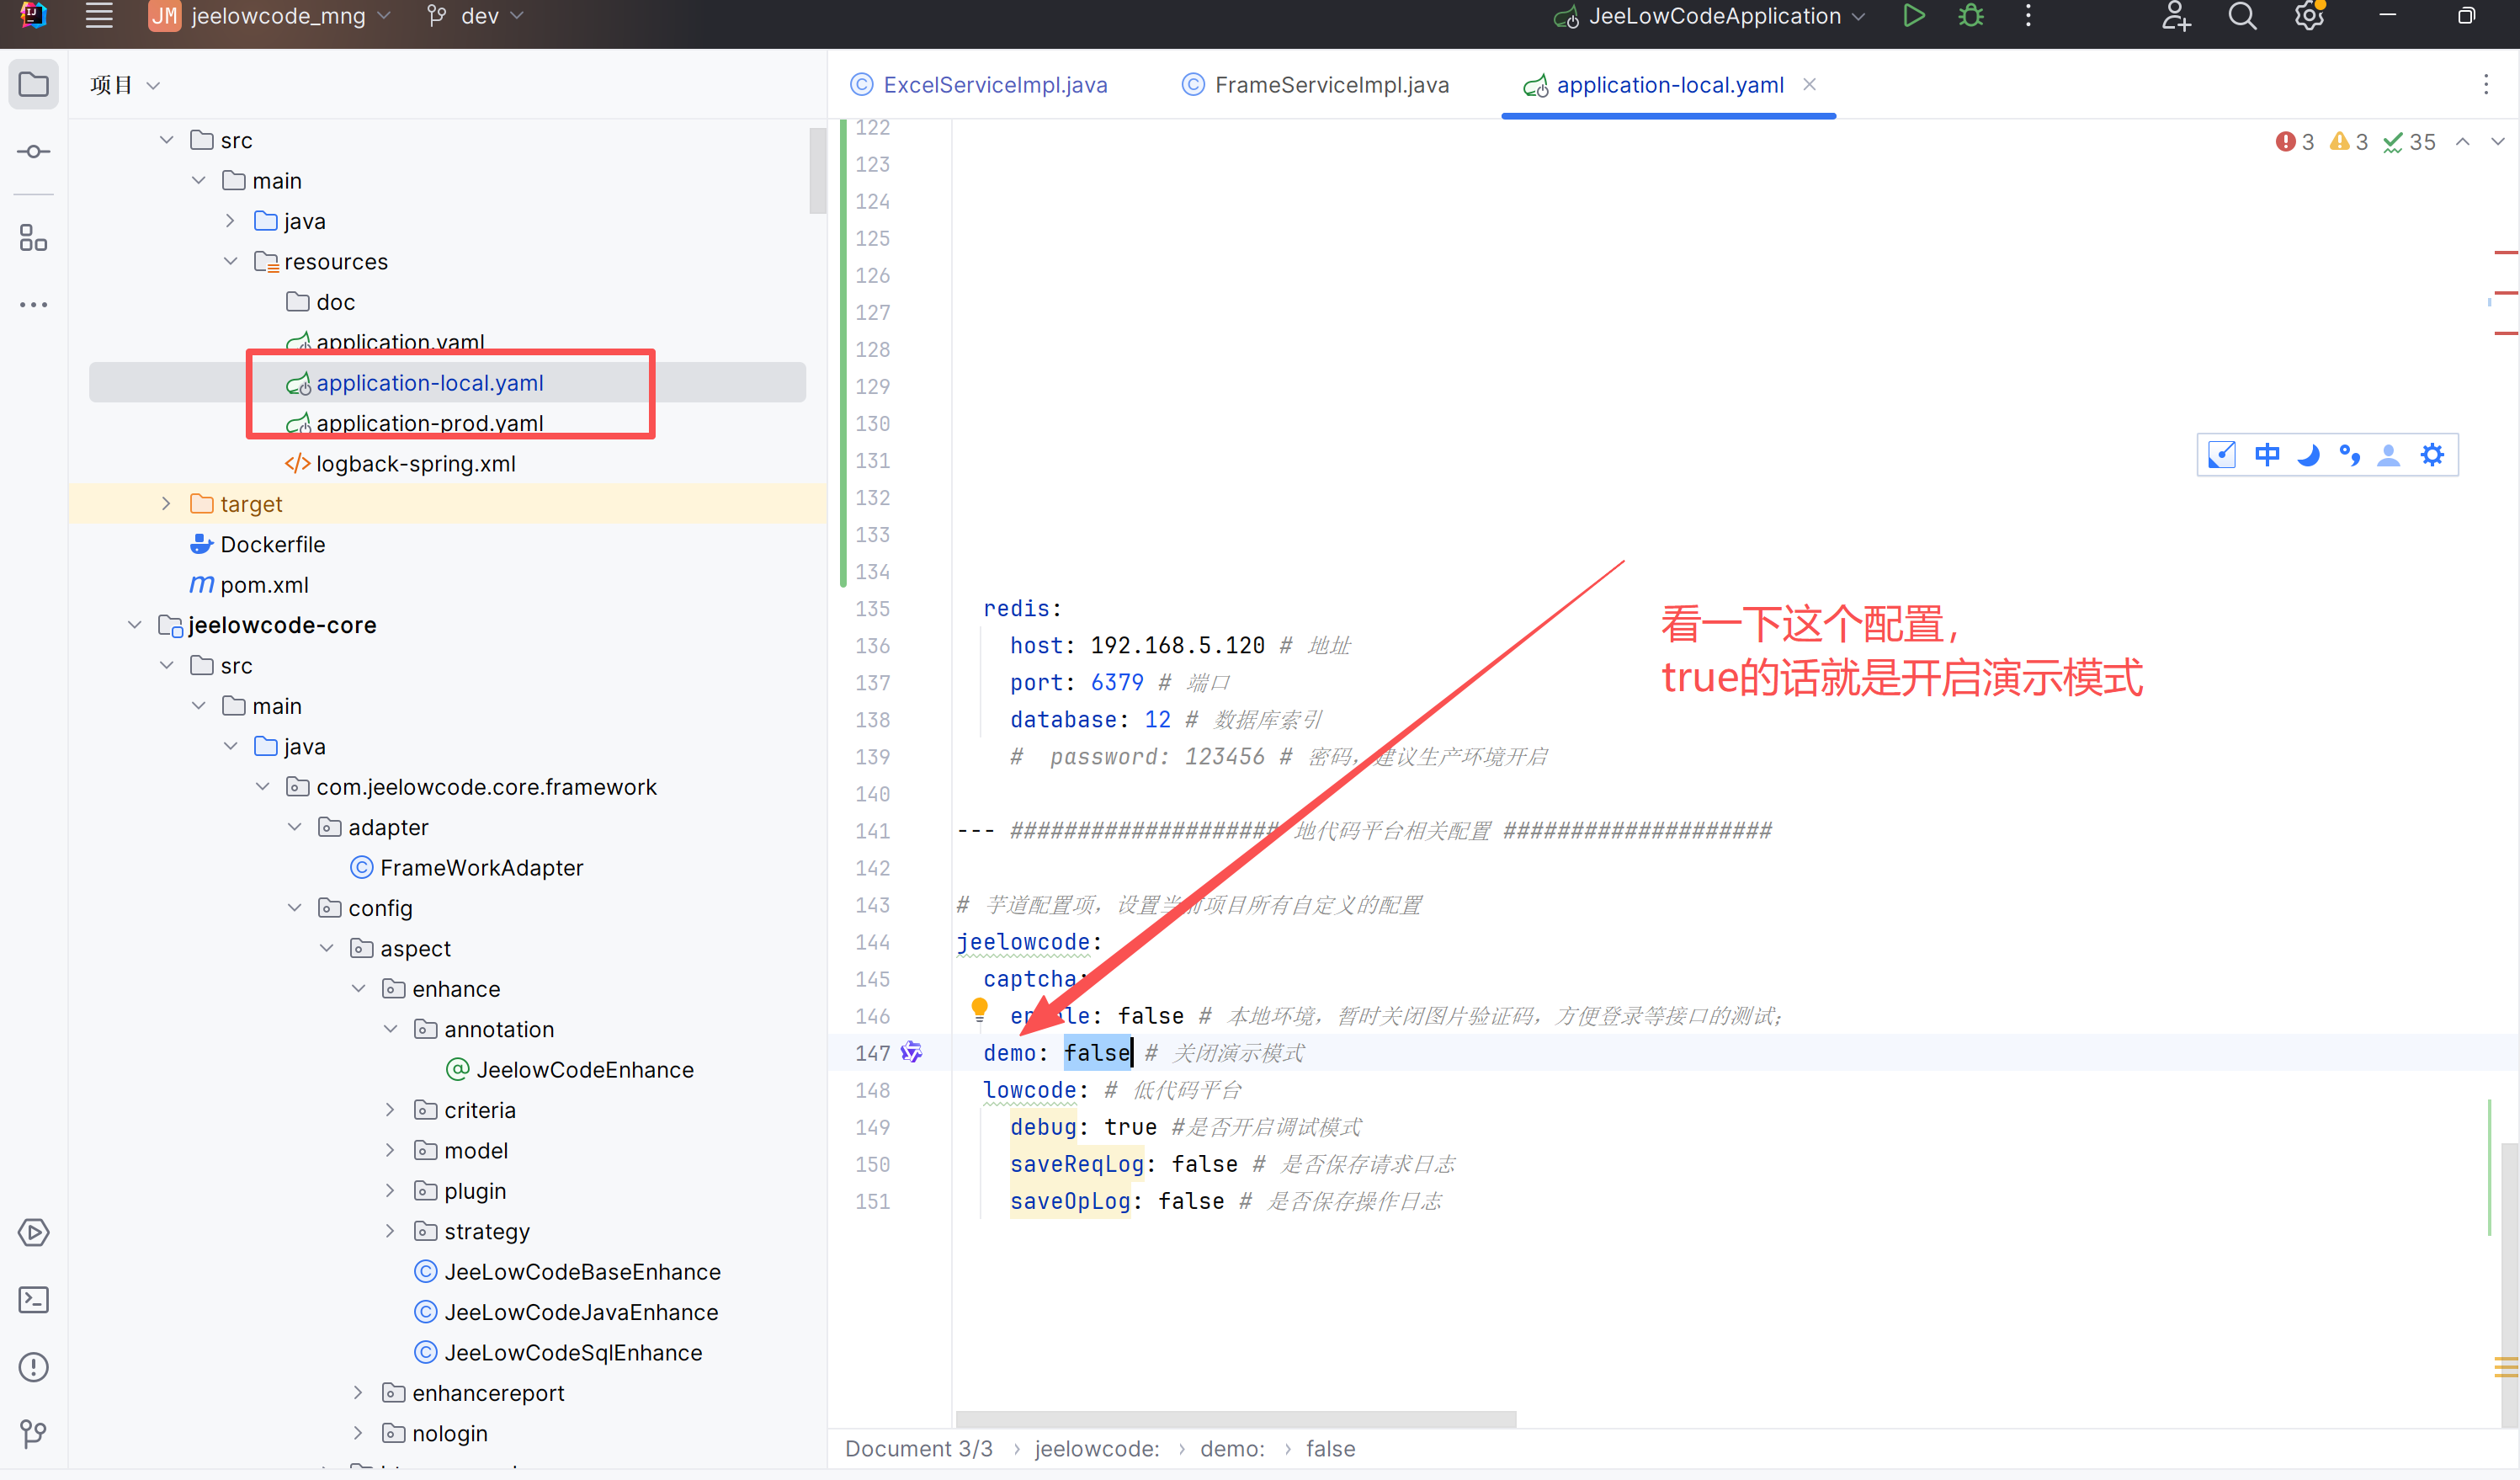The image size is (2520, 1480).
Task: Run JeeLowCodeApplication with the green play icon
Action: pos(1913,16)
